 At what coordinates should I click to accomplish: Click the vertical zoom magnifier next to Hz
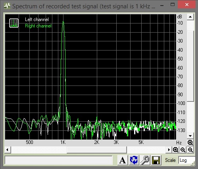(190, 143)
